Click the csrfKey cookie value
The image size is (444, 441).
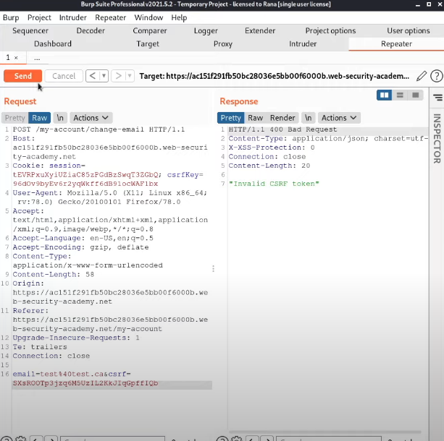click(85, 184)
